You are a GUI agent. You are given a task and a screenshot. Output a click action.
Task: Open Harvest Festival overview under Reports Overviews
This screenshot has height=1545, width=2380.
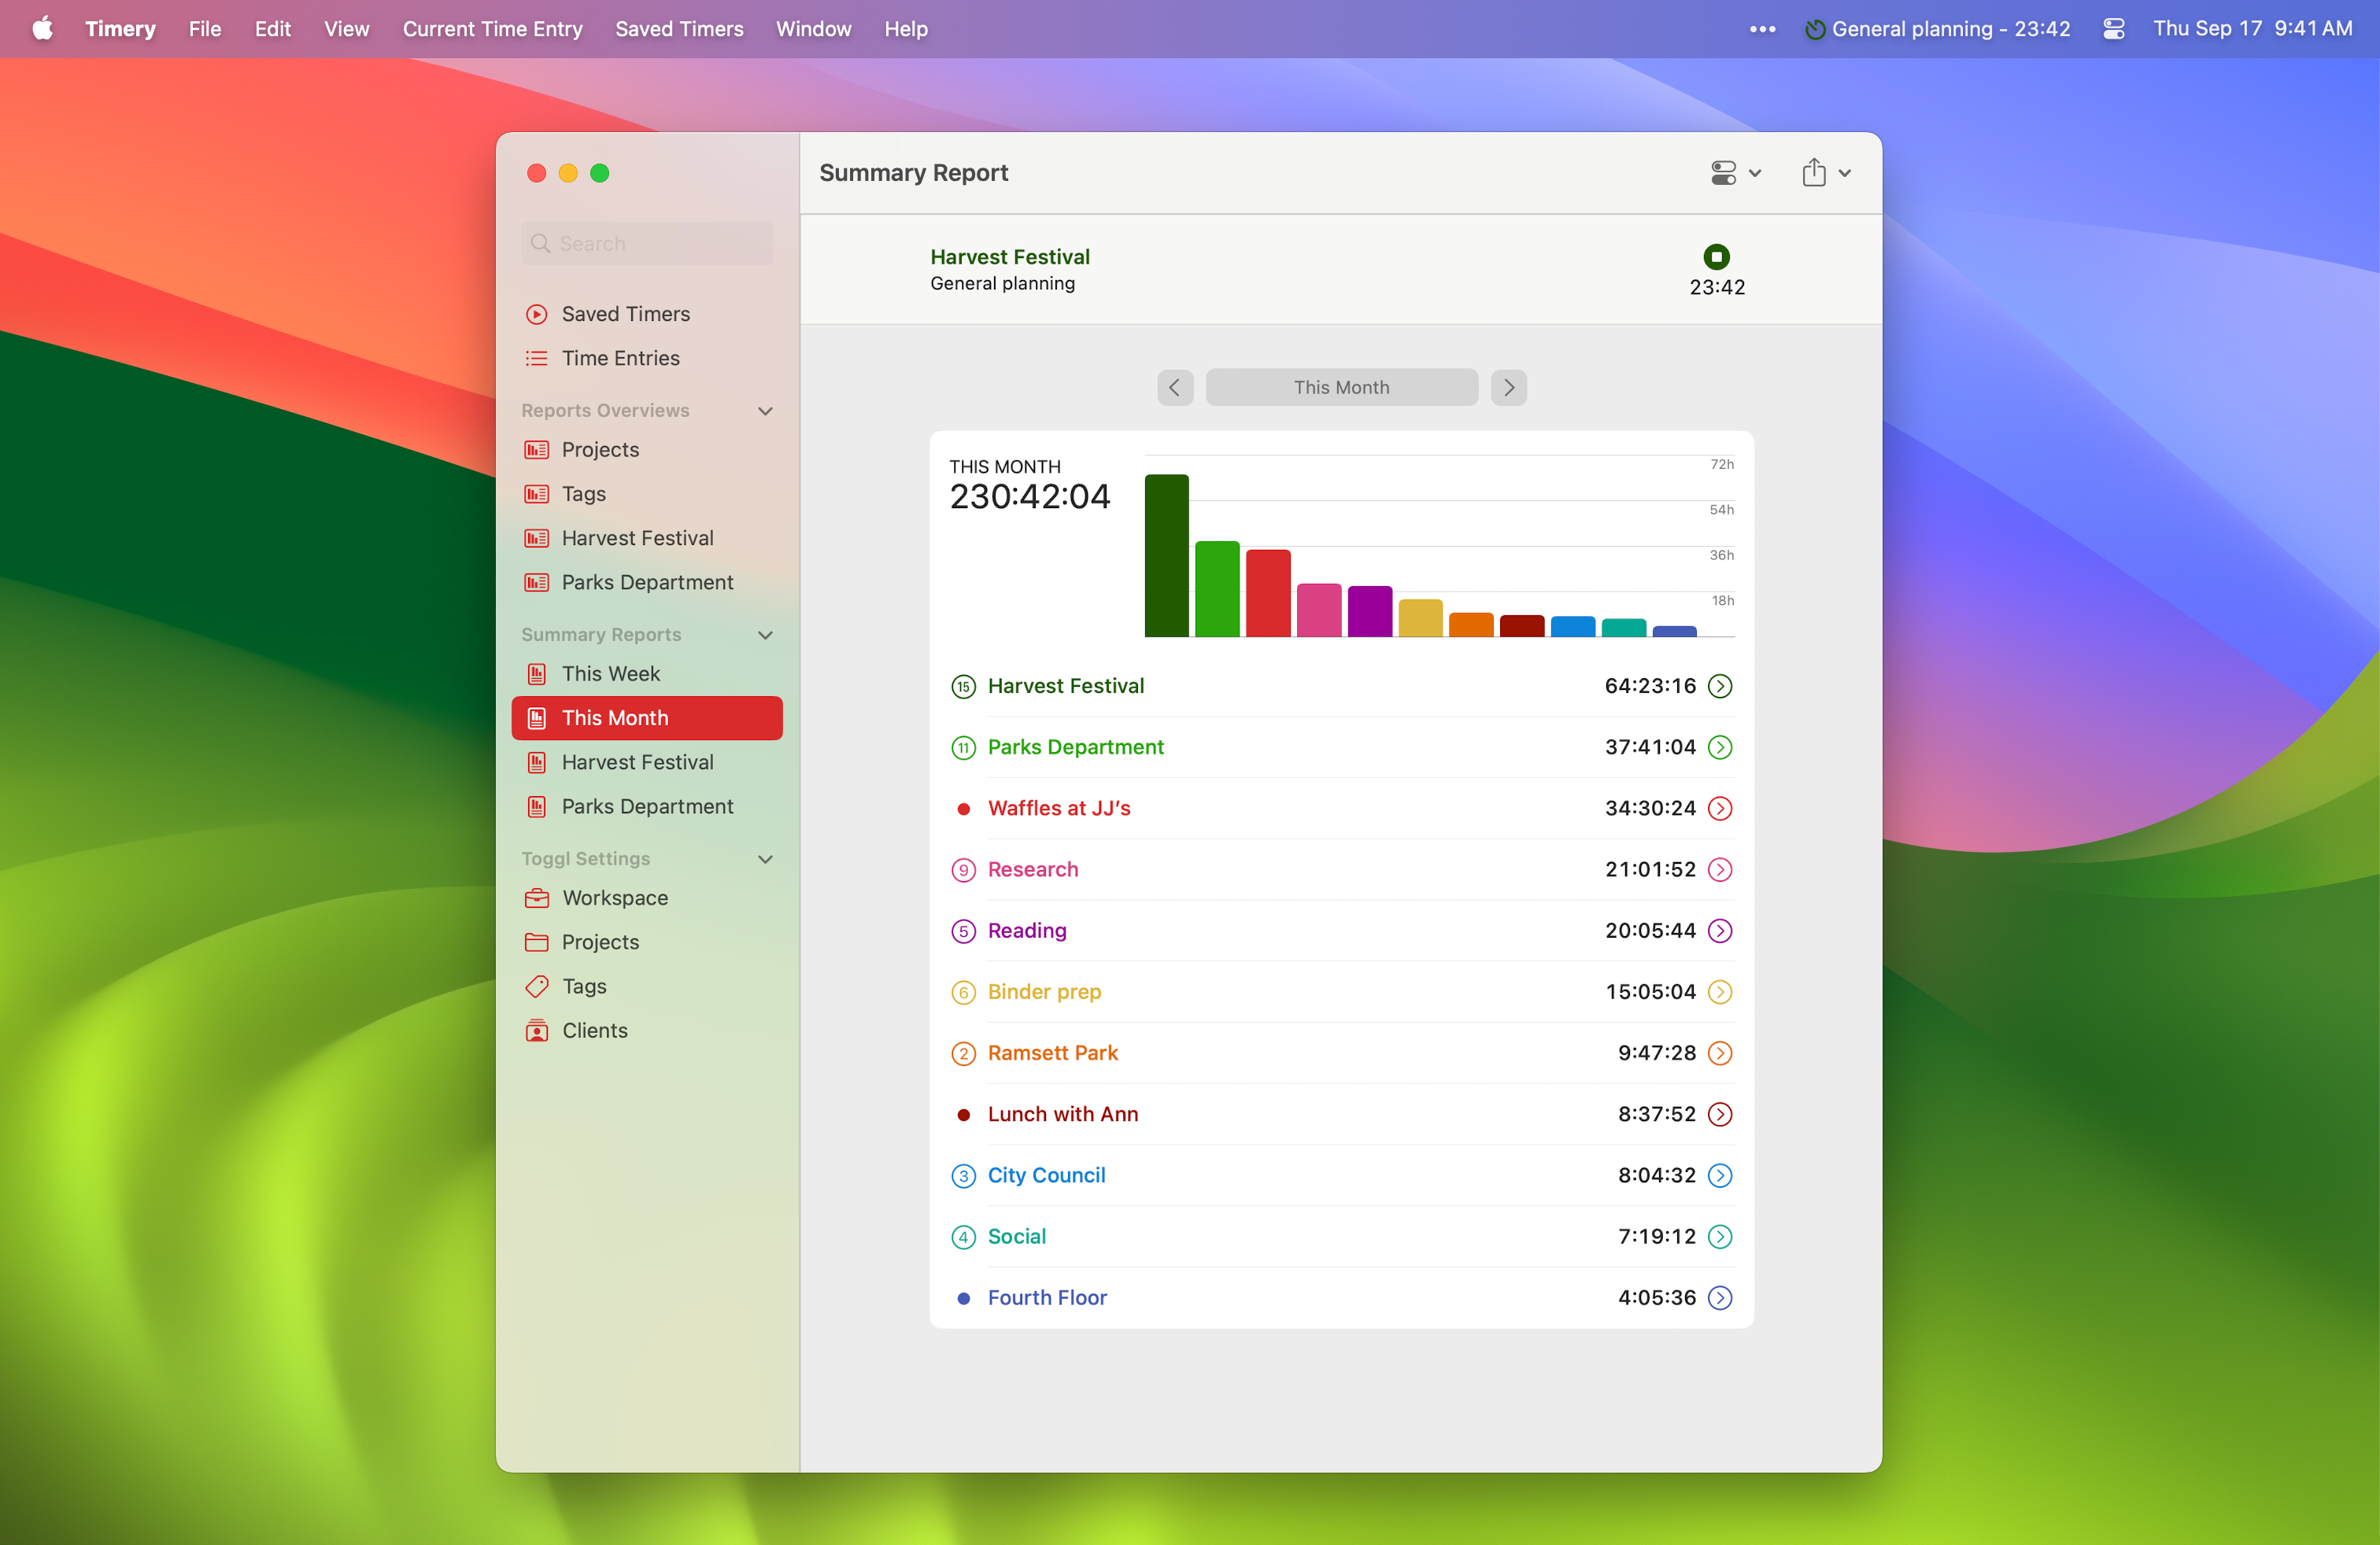[x=647, y=537]
